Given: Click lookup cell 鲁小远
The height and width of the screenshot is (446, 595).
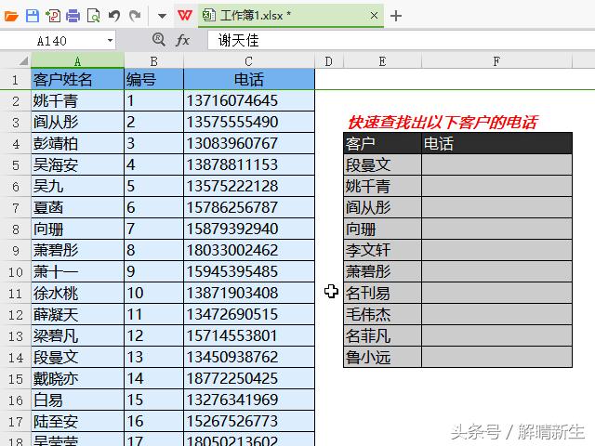Looking at the screenshot, I should click(382, 357).
